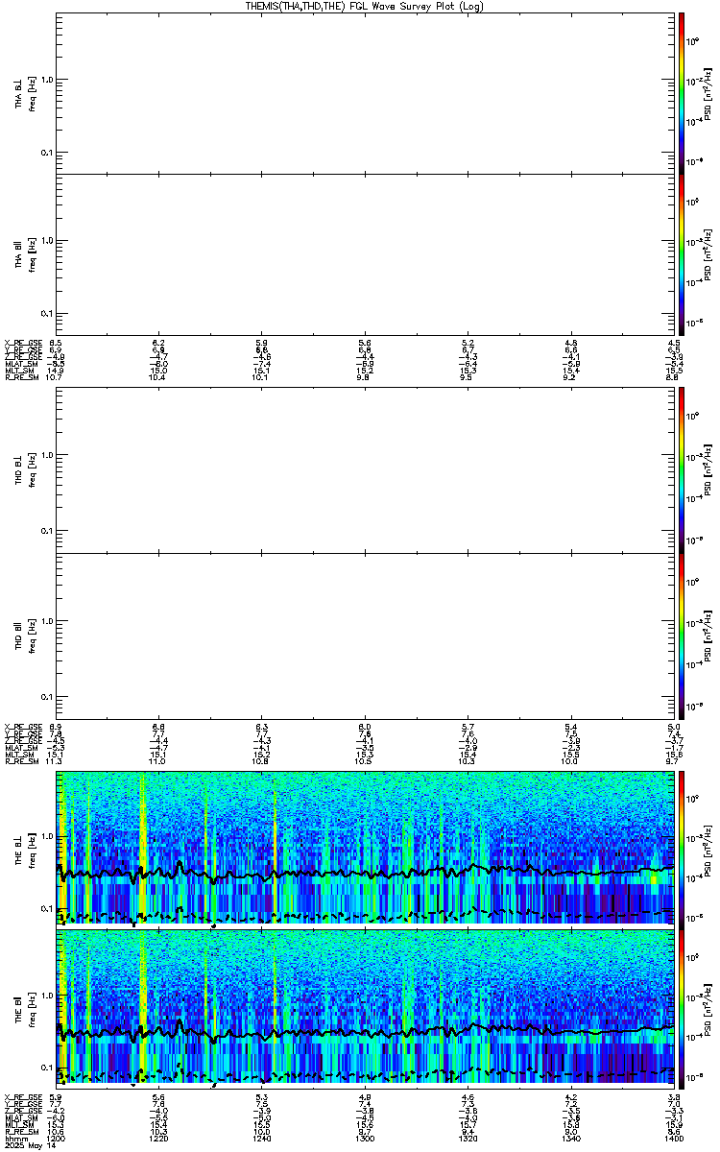Click the "THA Bll freq [Hz]" axis label
720x1152 pixels.
(26, 256)
